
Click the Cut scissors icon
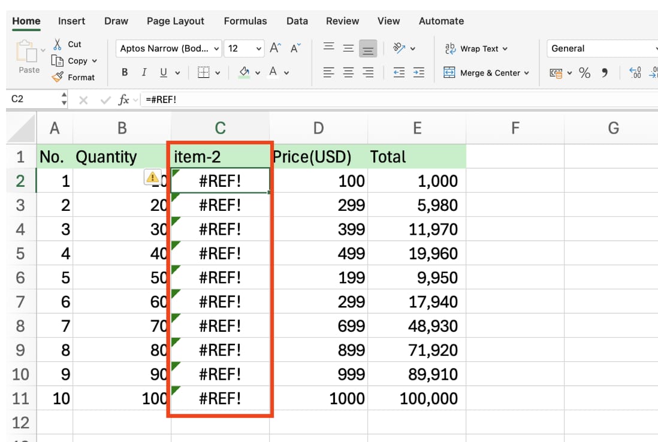click(x=58, y=43)
